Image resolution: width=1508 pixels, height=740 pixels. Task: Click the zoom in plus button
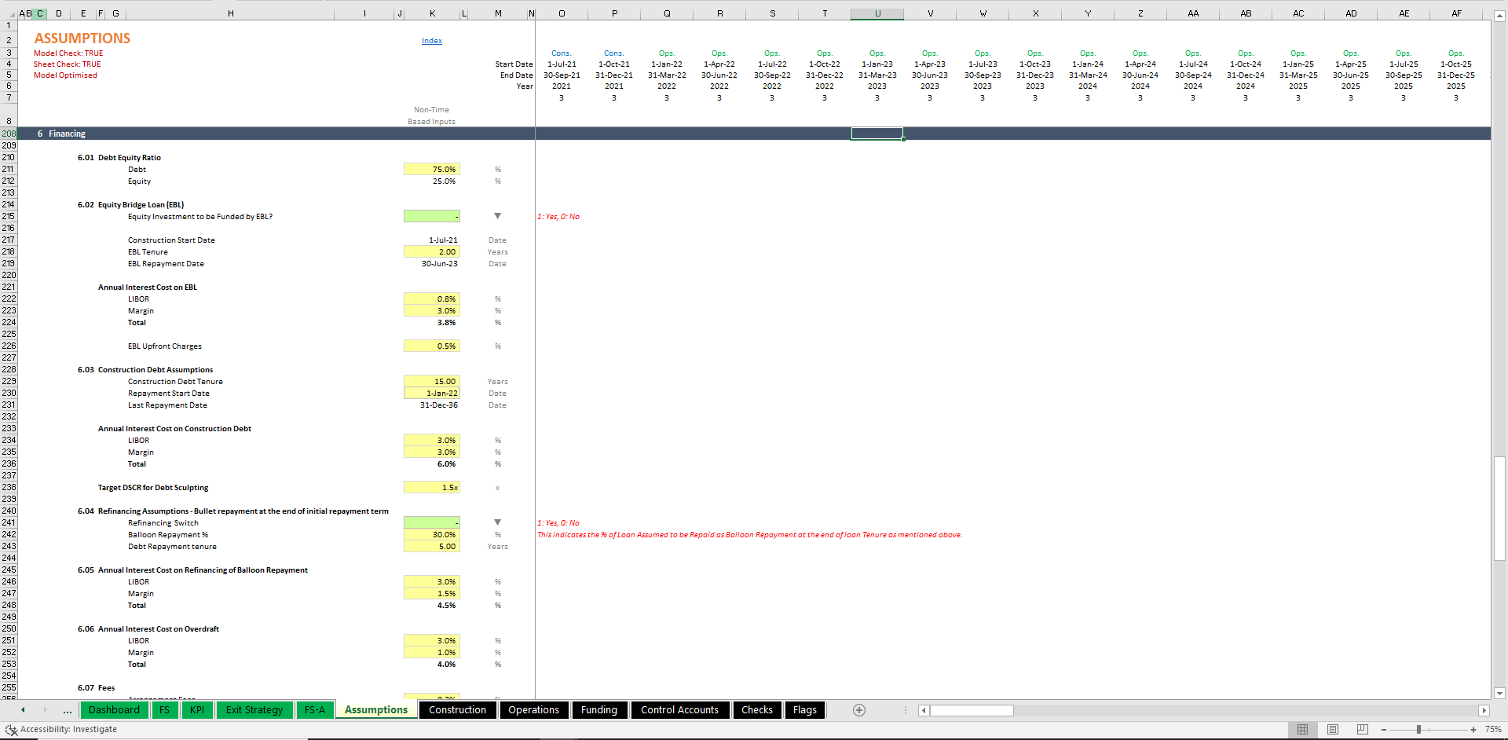(x=1473, y=730)
